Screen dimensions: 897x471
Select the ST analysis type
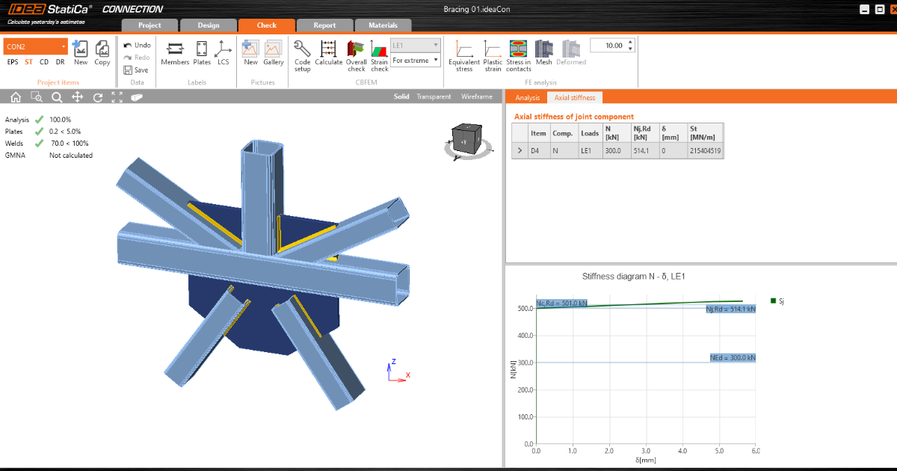[x=28, y=62]
